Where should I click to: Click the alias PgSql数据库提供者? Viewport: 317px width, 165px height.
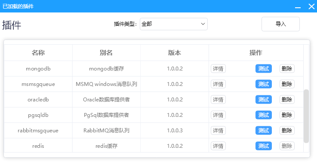pos(106,115)
